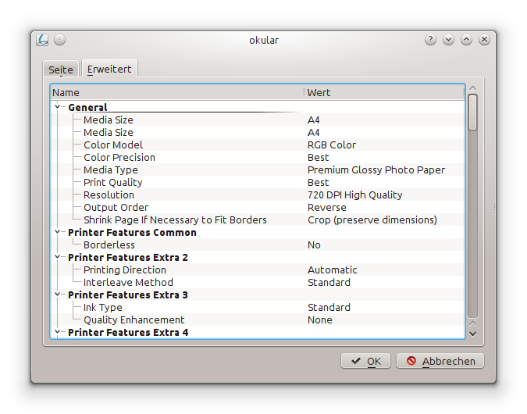Image resolution: width=527 pixels, height=414 pixels.
Task: Click the Crop (preserve dimensions) value
Action: (372, 220)
